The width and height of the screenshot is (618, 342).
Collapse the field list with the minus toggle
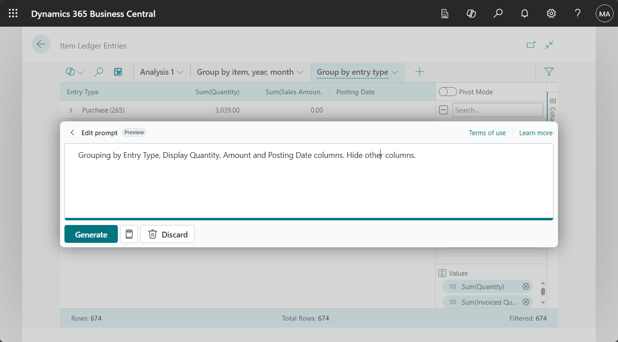click(x=443, y=109)
